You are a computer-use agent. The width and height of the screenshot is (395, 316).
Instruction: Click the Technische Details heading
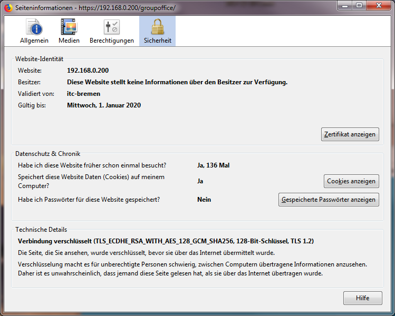pos(41,230)
